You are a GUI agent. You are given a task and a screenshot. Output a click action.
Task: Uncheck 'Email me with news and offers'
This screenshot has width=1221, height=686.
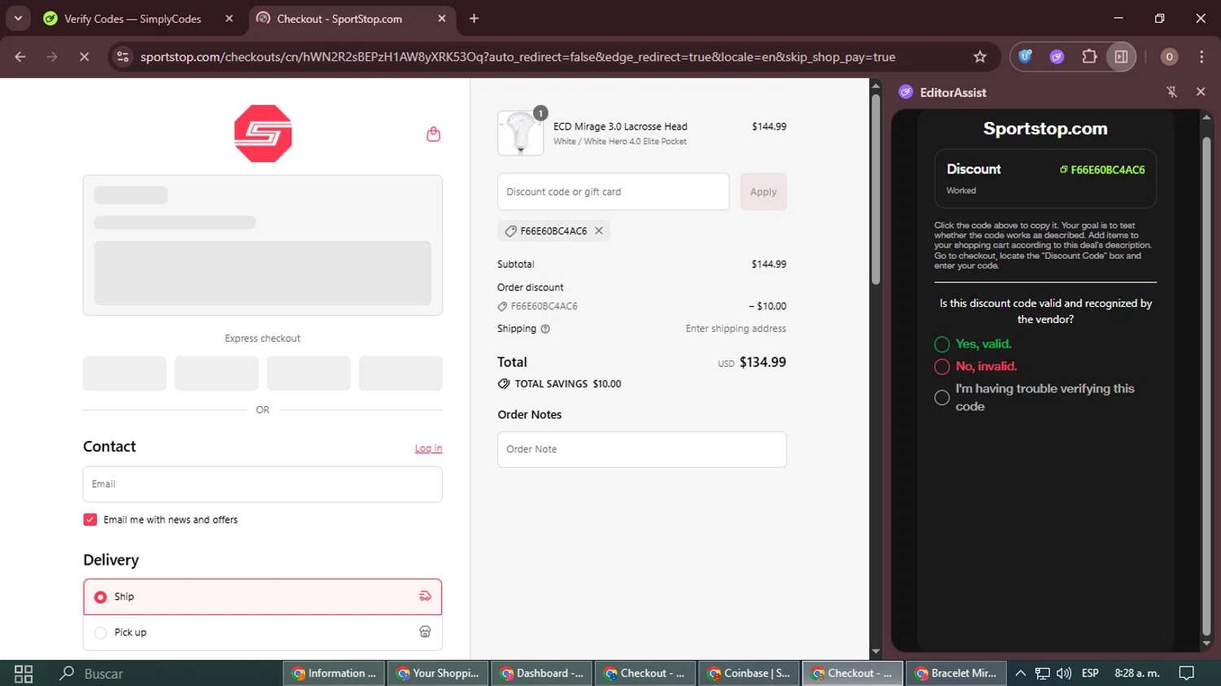90,519
